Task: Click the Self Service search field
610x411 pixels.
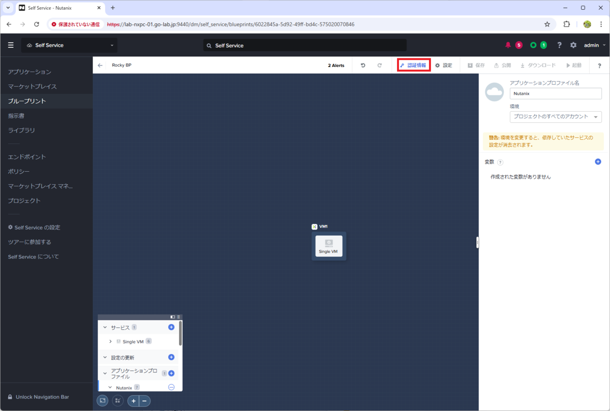Action: [x=305, y=45]
